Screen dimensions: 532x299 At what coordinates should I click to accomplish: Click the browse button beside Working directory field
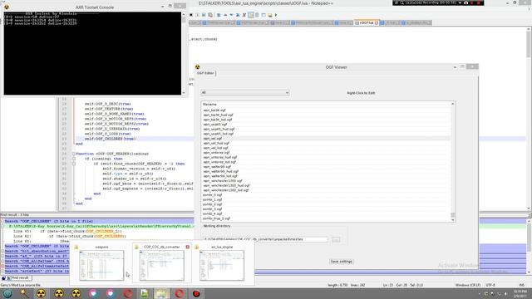coord(336,239)
